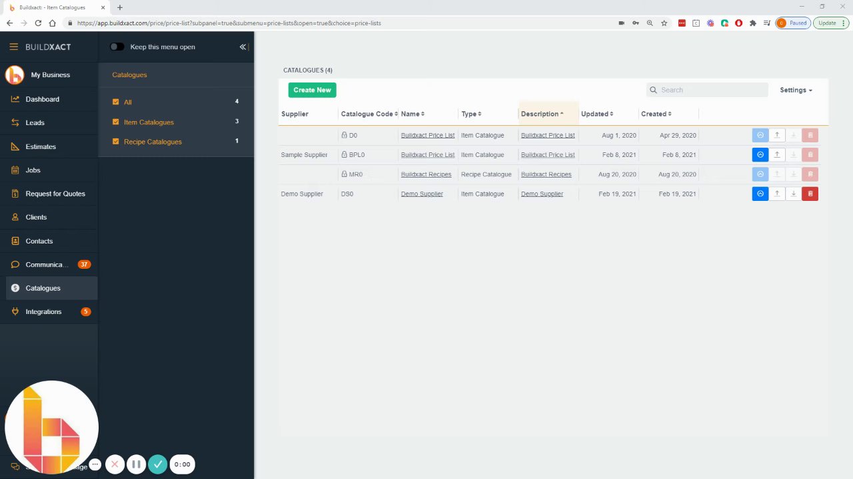The image size is (853, 479).
Task: Finish the recording with the checkmark button
Action: (x=157, y=464)
